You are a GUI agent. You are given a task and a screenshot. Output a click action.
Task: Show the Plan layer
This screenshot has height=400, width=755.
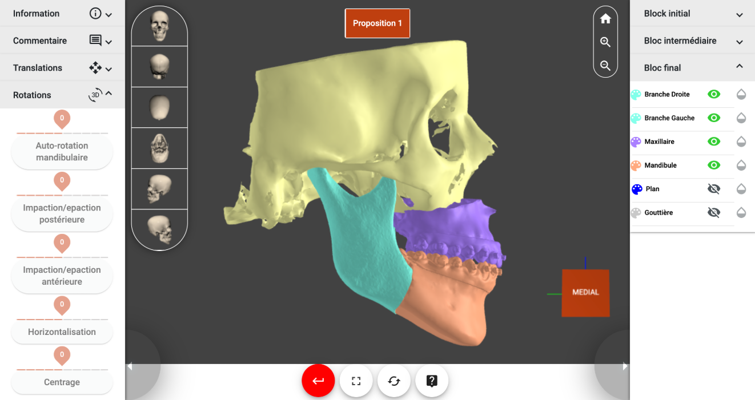714,189
